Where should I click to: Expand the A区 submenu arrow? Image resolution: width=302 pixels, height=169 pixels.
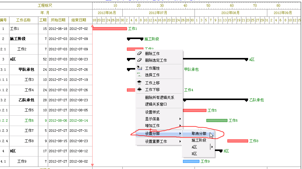pos(212,147)
